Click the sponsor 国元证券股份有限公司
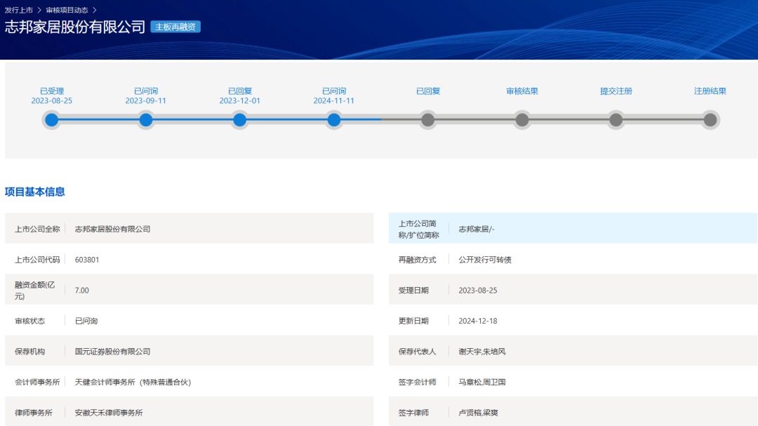The height and width of the screenshot is (426, 758). 112,352
